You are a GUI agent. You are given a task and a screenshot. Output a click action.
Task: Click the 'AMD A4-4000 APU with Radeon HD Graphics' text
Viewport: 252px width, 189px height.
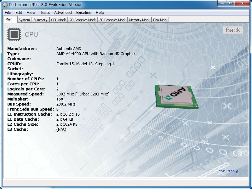click(96, 54)
